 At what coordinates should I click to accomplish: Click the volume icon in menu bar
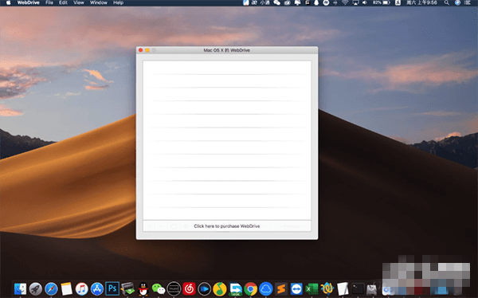pyautogui.click(x=365, y=2)
